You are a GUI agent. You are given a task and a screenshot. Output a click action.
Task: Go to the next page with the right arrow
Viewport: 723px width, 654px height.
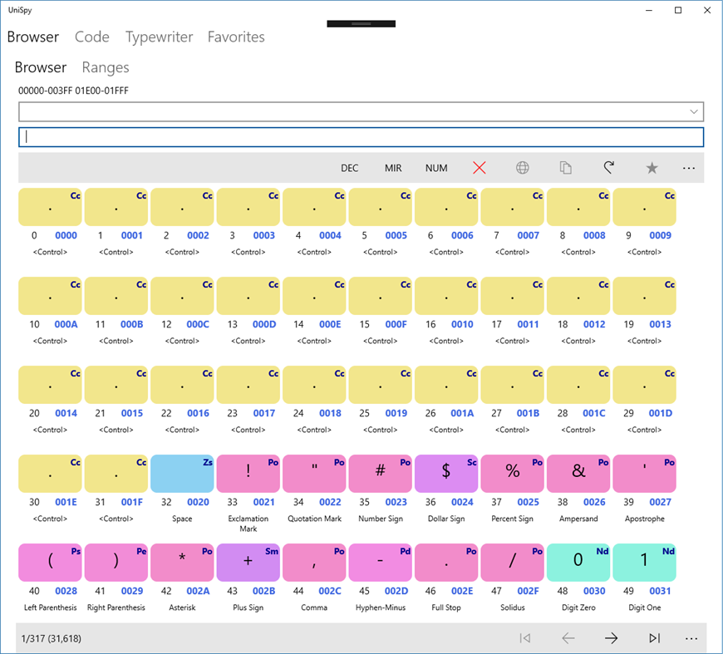[x=611, y=638]
